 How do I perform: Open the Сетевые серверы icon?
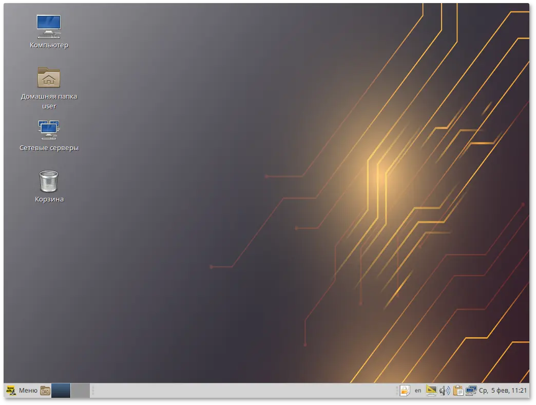49,130
